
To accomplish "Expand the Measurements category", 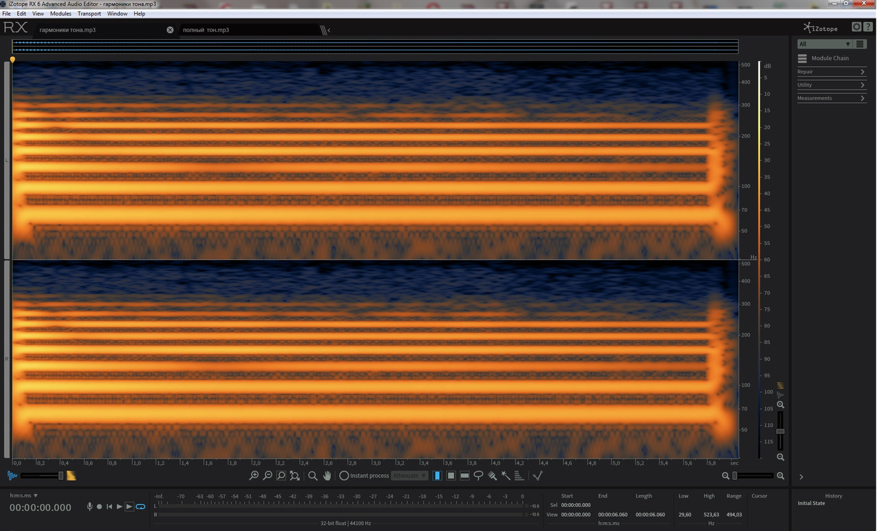I will pos(831,98).
